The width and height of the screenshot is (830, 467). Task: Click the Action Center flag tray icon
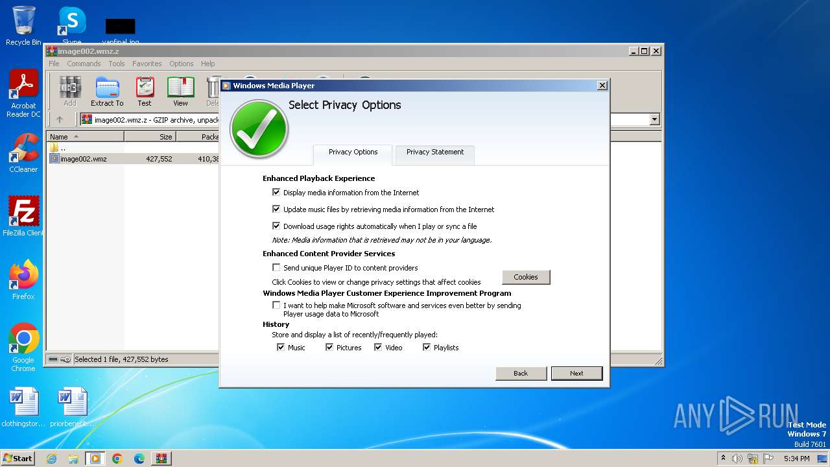769,459
